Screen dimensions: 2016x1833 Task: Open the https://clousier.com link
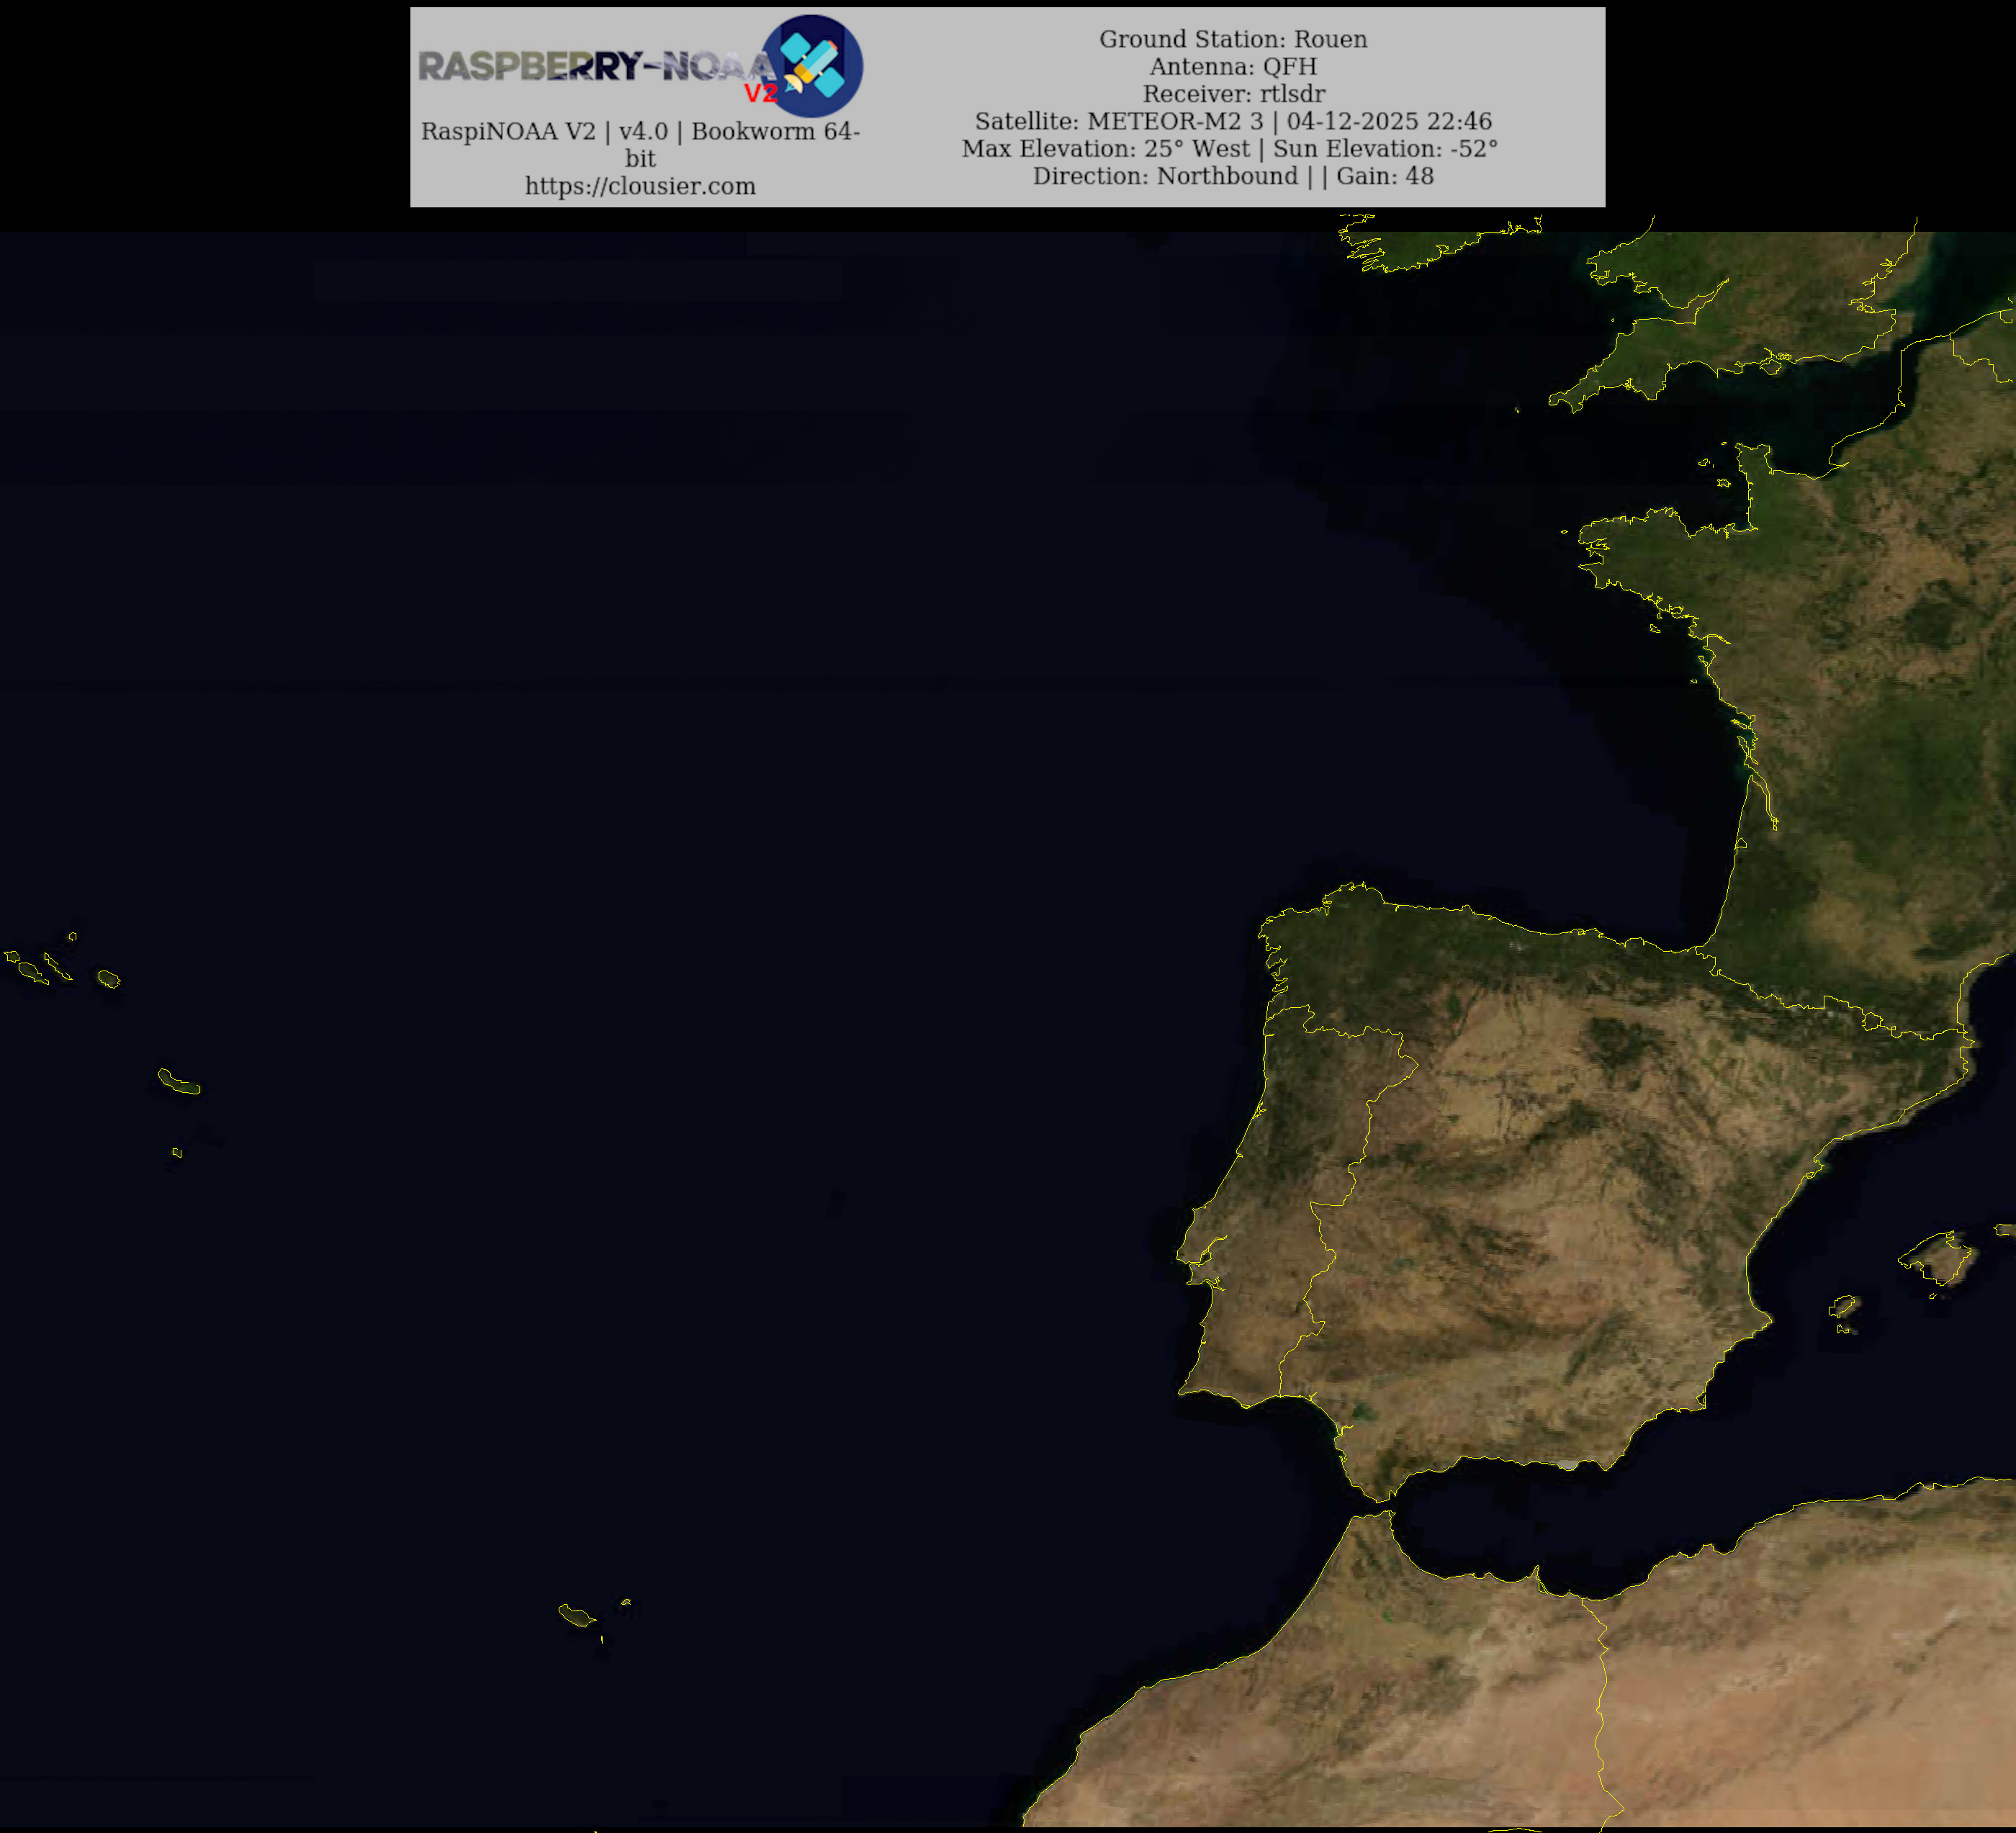tap(640, 186)
